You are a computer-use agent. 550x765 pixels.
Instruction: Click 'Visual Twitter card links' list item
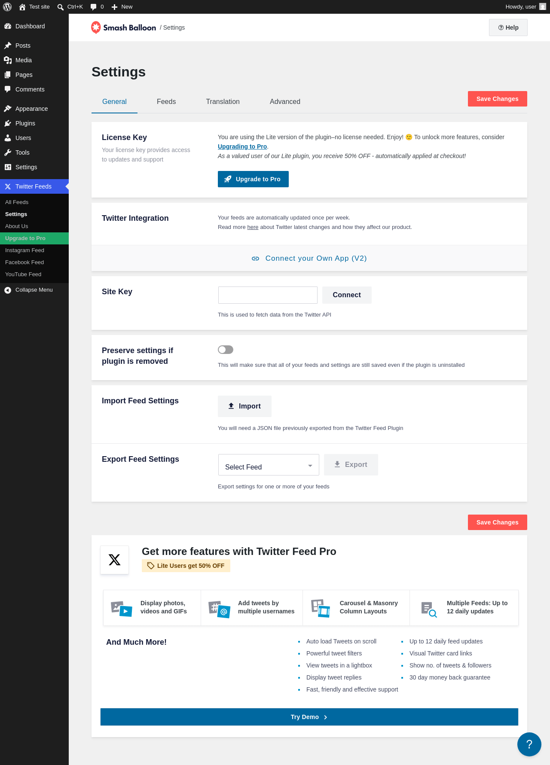(441, 653)
